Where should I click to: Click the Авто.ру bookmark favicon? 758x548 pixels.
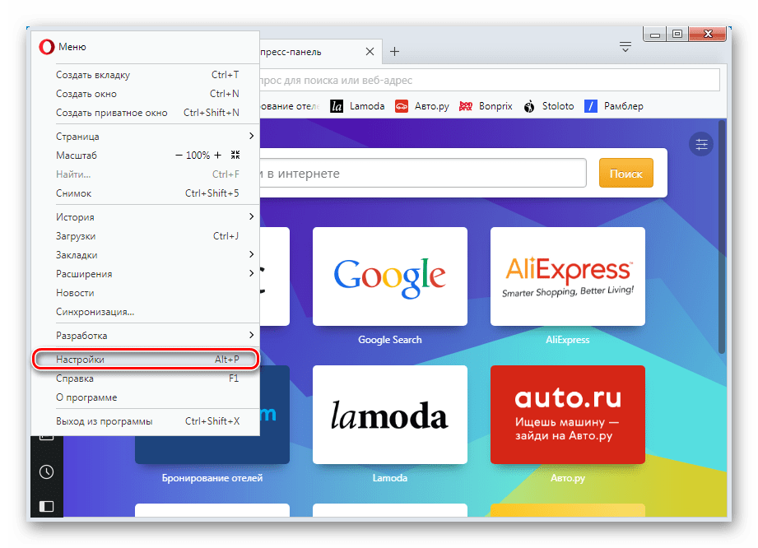click(402, 106)
